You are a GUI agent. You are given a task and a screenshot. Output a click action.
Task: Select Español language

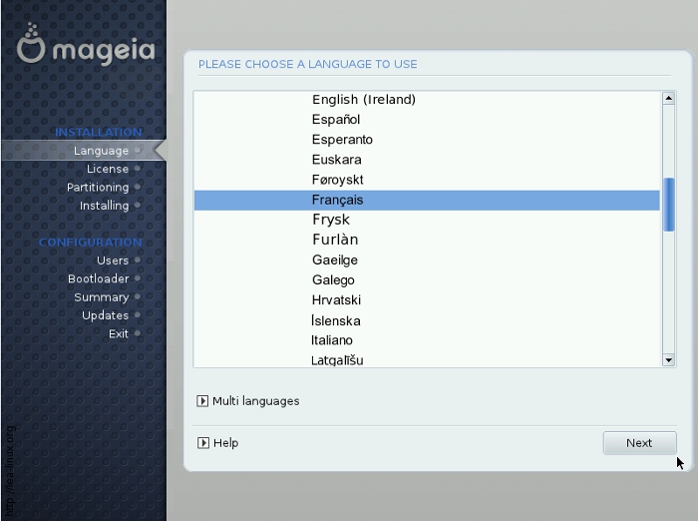click(336, 120)
